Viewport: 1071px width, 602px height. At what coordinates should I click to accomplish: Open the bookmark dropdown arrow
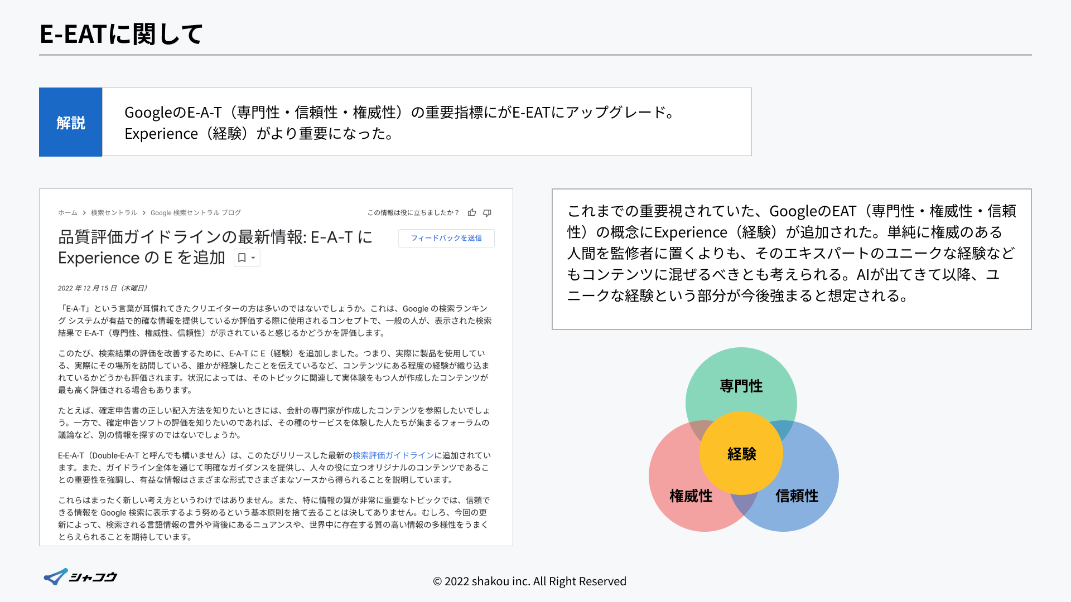[x=252, y=258]
